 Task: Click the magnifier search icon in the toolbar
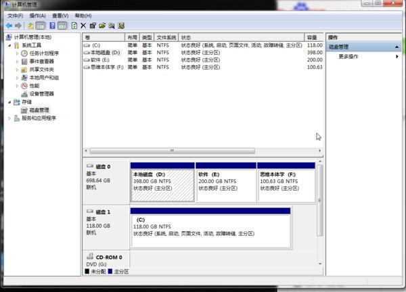(112, 26)
